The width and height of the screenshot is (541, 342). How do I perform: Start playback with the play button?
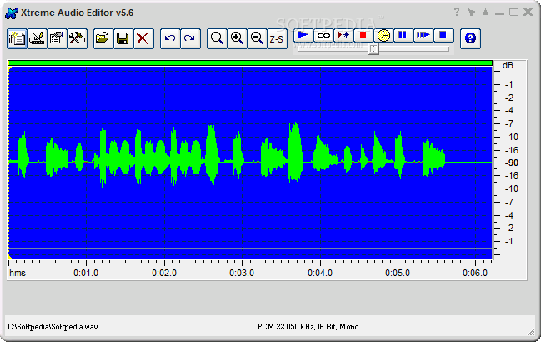pyautogui.click(x=303, y=35)
